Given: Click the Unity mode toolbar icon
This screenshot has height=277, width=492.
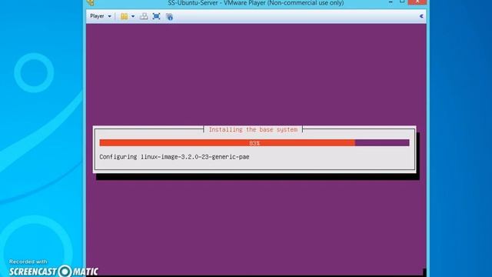Looking at the screenshot, I should (169, 17).
